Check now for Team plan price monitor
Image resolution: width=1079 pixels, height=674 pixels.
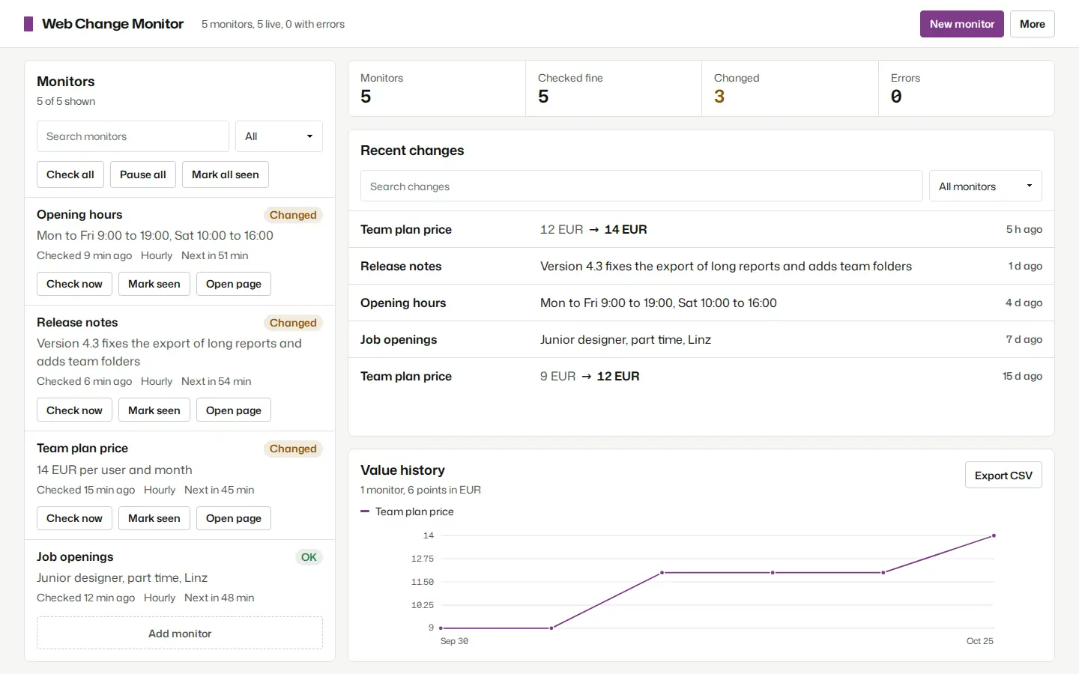tap(74, 518)
